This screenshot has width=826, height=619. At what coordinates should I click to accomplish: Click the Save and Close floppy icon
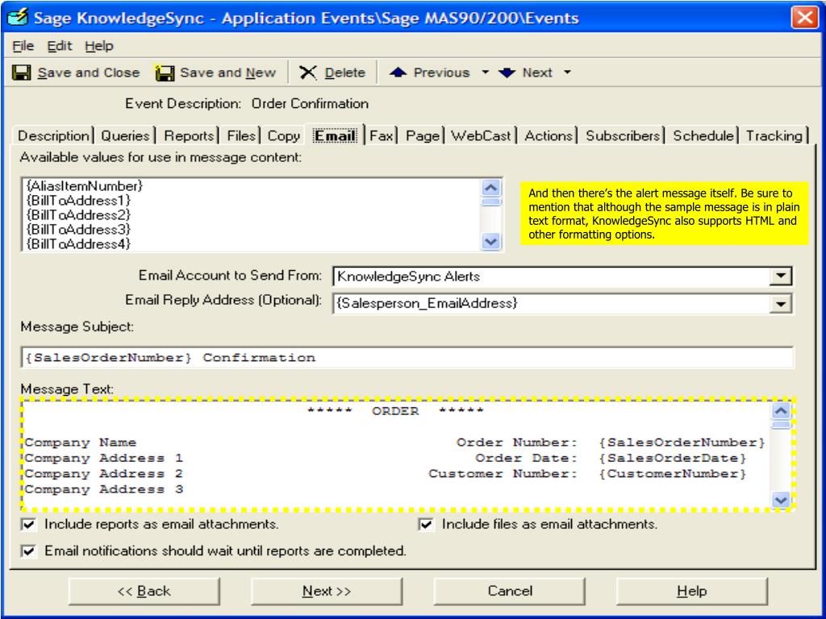point(22,73)
